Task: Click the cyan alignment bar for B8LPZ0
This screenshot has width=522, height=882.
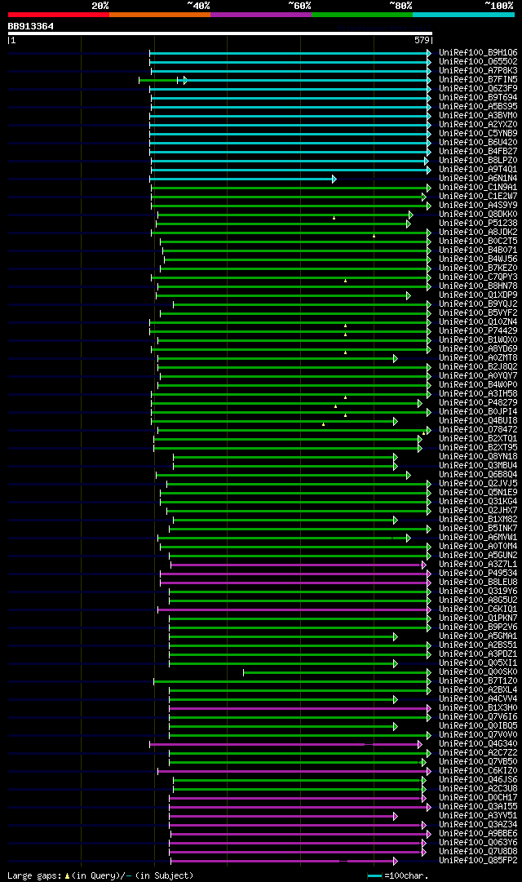Action: coord(290,161)
